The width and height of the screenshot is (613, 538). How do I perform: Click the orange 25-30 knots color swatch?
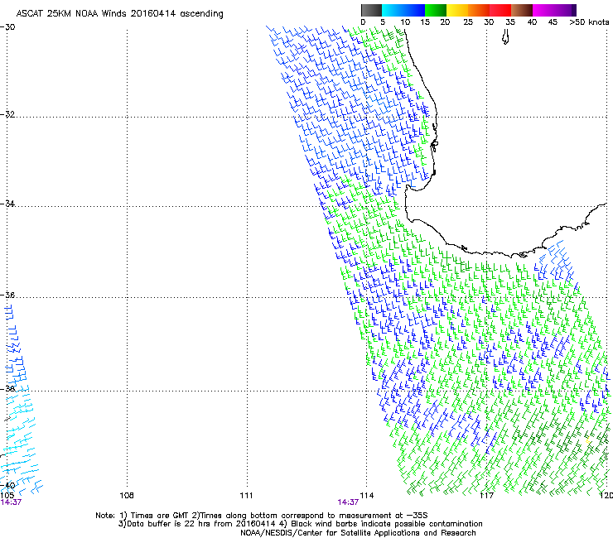479,10
